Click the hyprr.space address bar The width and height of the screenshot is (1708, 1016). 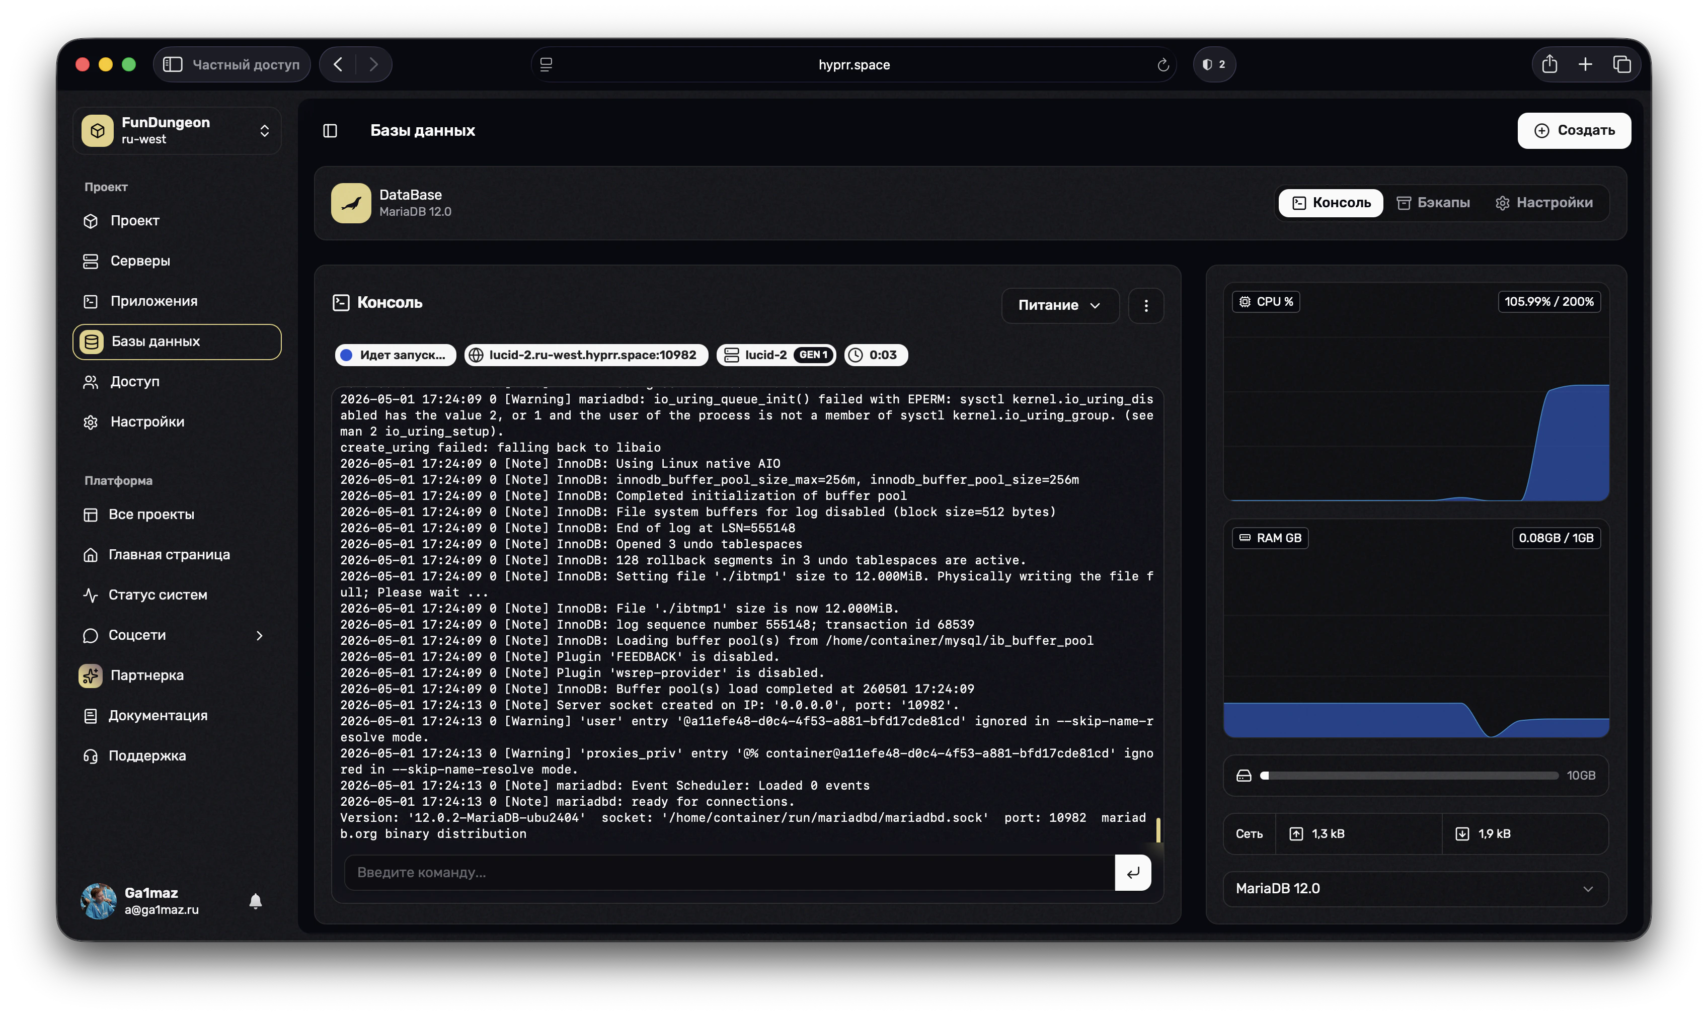click(853, 64)
